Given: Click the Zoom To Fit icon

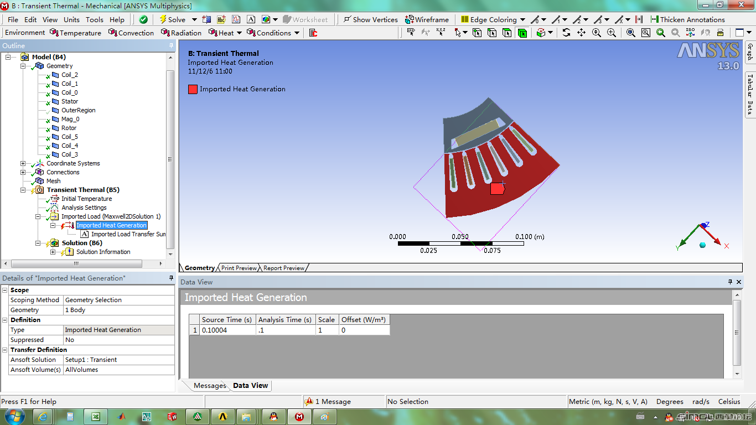Looking at the screenshot, I should 631,33.
